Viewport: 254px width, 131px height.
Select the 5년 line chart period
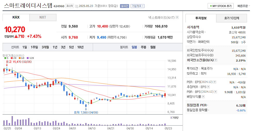pyautogui.click(x=71, y=47)
